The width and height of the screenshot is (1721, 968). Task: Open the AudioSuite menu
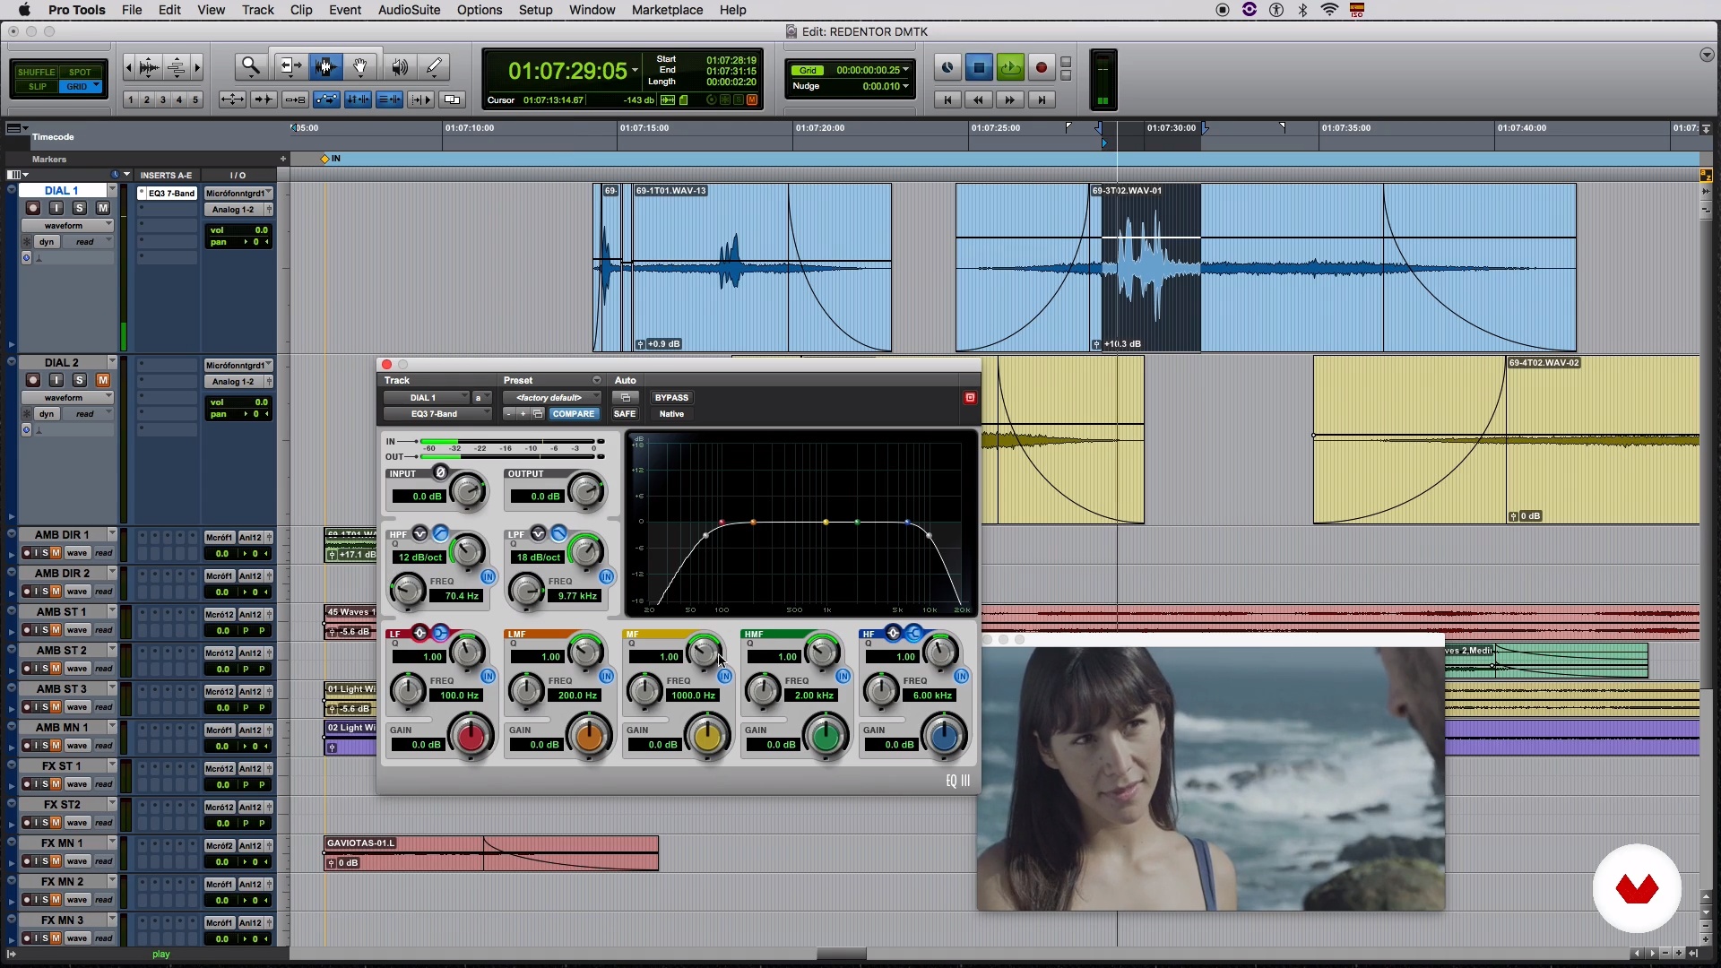409,10
